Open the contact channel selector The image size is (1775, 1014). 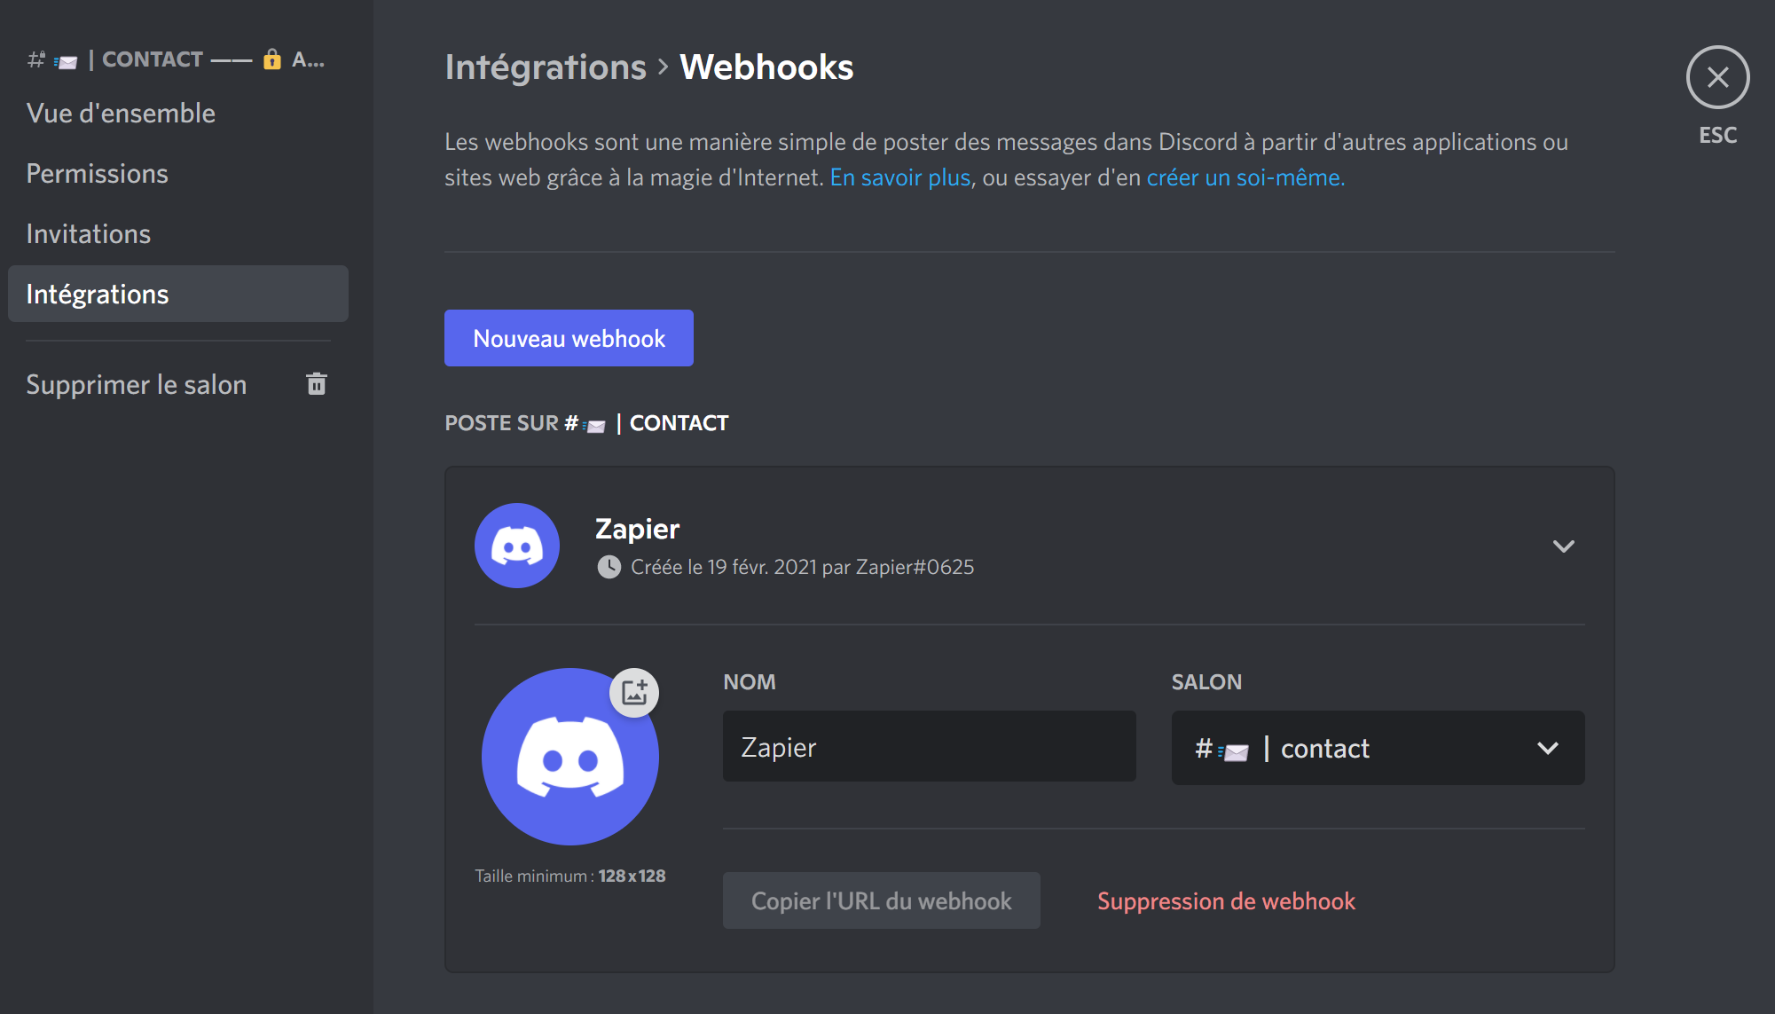click(x=1378, y=748)
